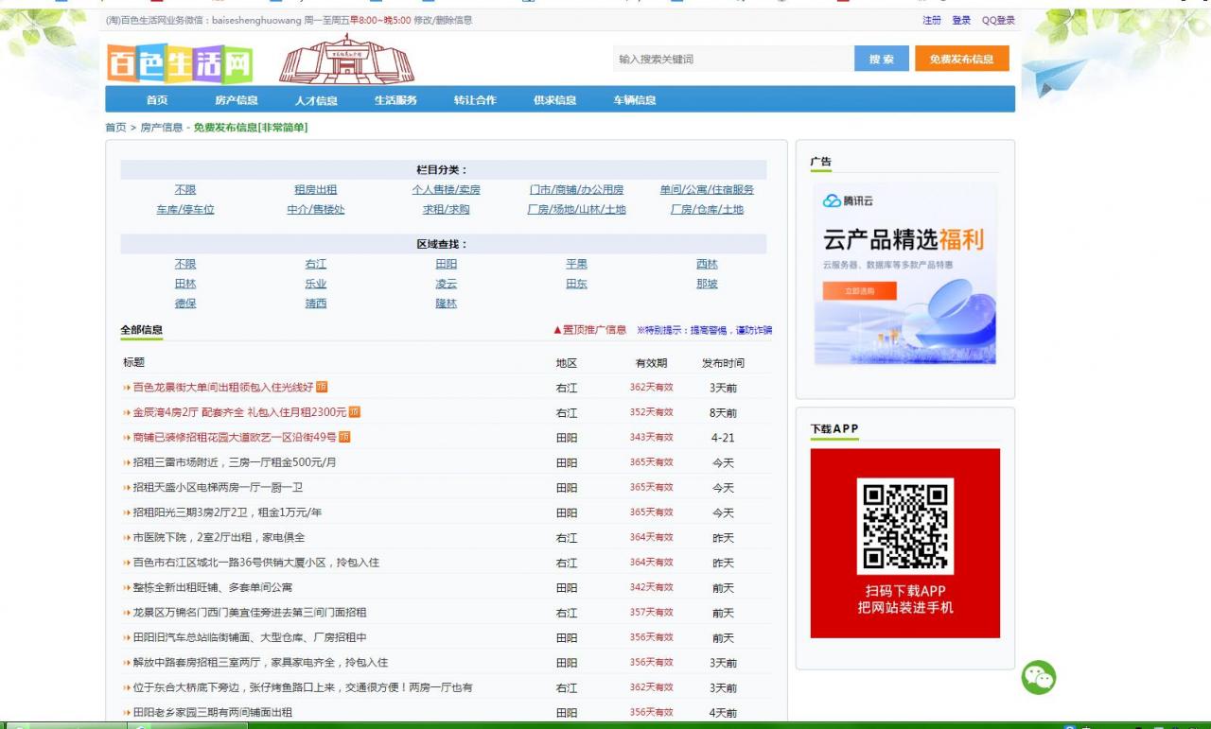1211x729 pixels.
Task: Open the QQ登录 link at top
Action: tap(997, 20)
